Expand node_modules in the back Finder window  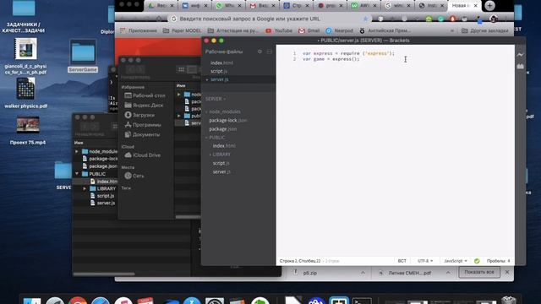[77, 151]
